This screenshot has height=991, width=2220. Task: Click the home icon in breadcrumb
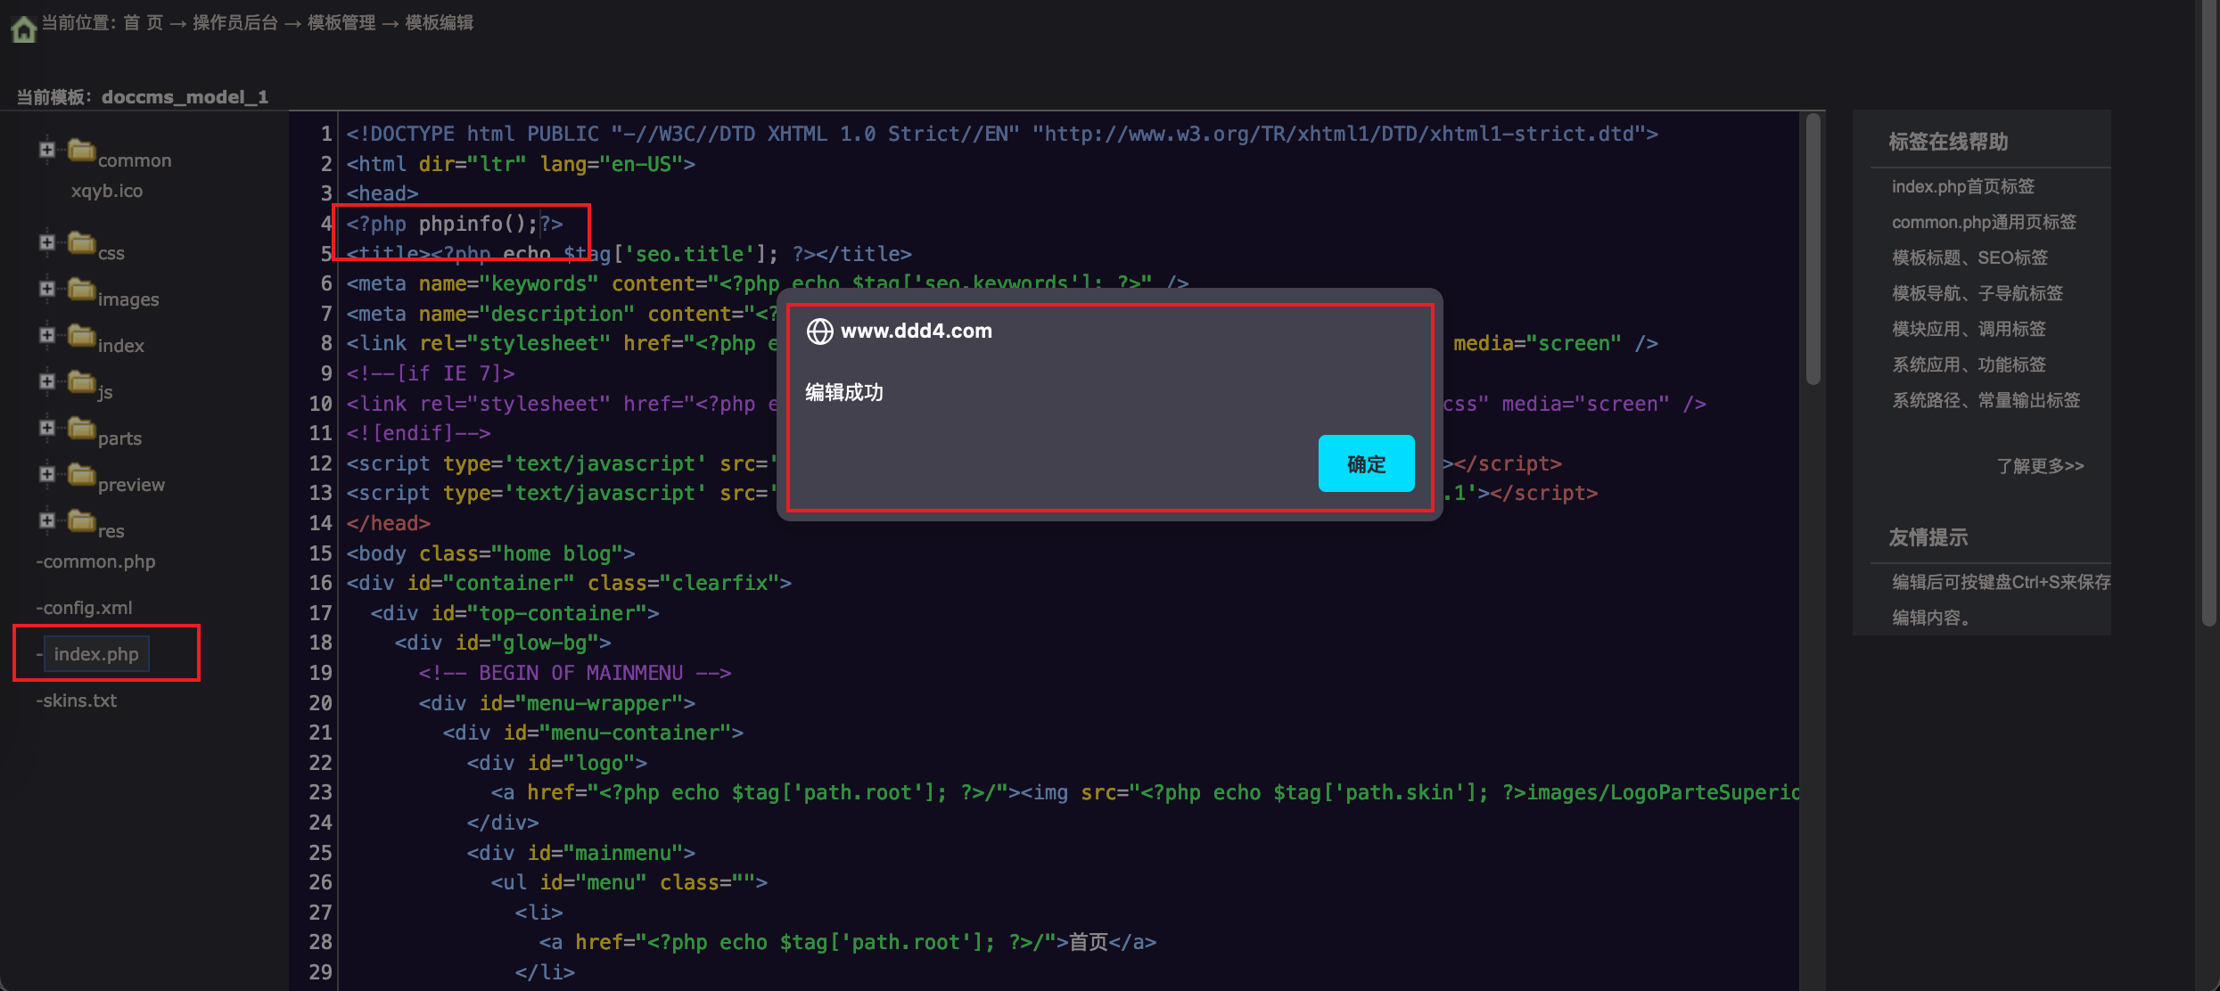tap(23, 29)
